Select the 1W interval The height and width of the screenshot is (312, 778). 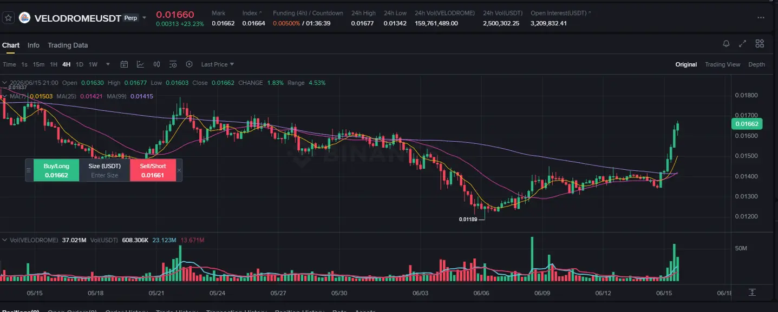93,64
